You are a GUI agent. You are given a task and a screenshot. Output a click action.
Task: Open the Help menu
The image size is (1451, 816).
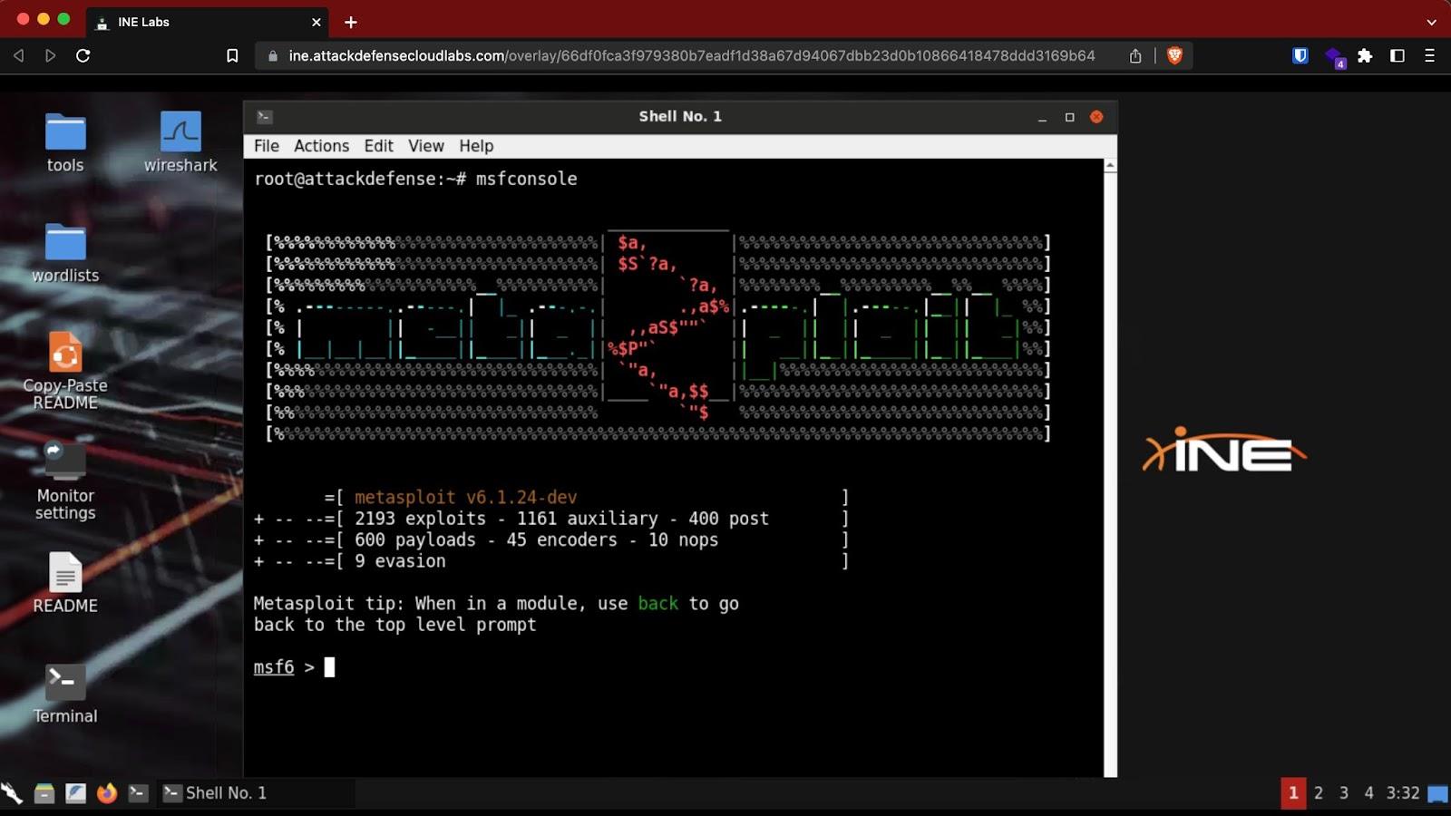[476, 146]
